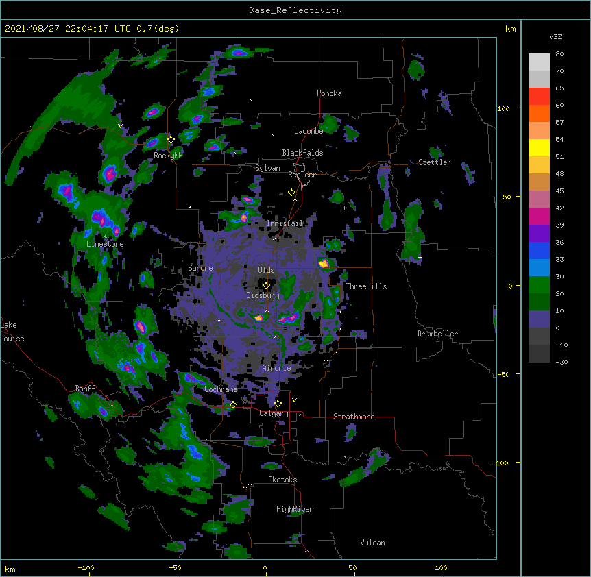Click the intense yellow-core storm cell east of Olds
The height and width of the screenshot is (577, 591).
click(x=324, y=263)
